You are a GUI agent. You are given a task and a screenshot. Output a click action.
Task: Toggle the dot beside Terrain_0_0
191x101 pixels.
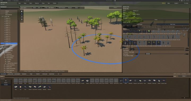tap(5, 18)
